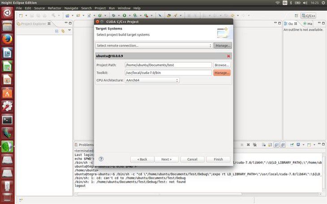Open the Terminal from the Ubuntu launcher
327x204 pixels.
(x=7, y=120)
